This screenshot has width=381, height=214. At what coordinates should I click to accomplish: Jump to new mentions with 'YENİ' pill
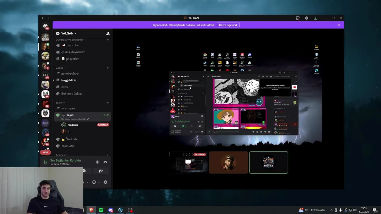[45, 152]
